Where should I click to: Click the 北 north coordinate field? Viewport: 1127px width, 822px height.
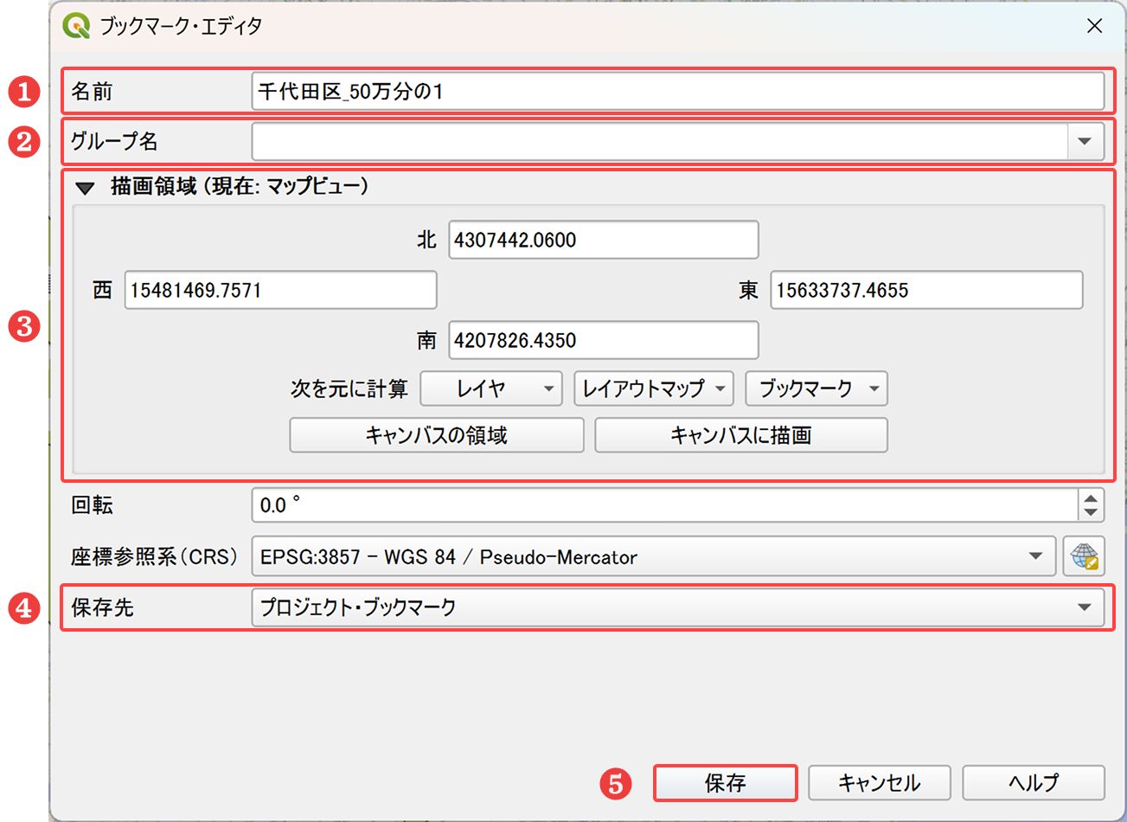tap(604, 240)
